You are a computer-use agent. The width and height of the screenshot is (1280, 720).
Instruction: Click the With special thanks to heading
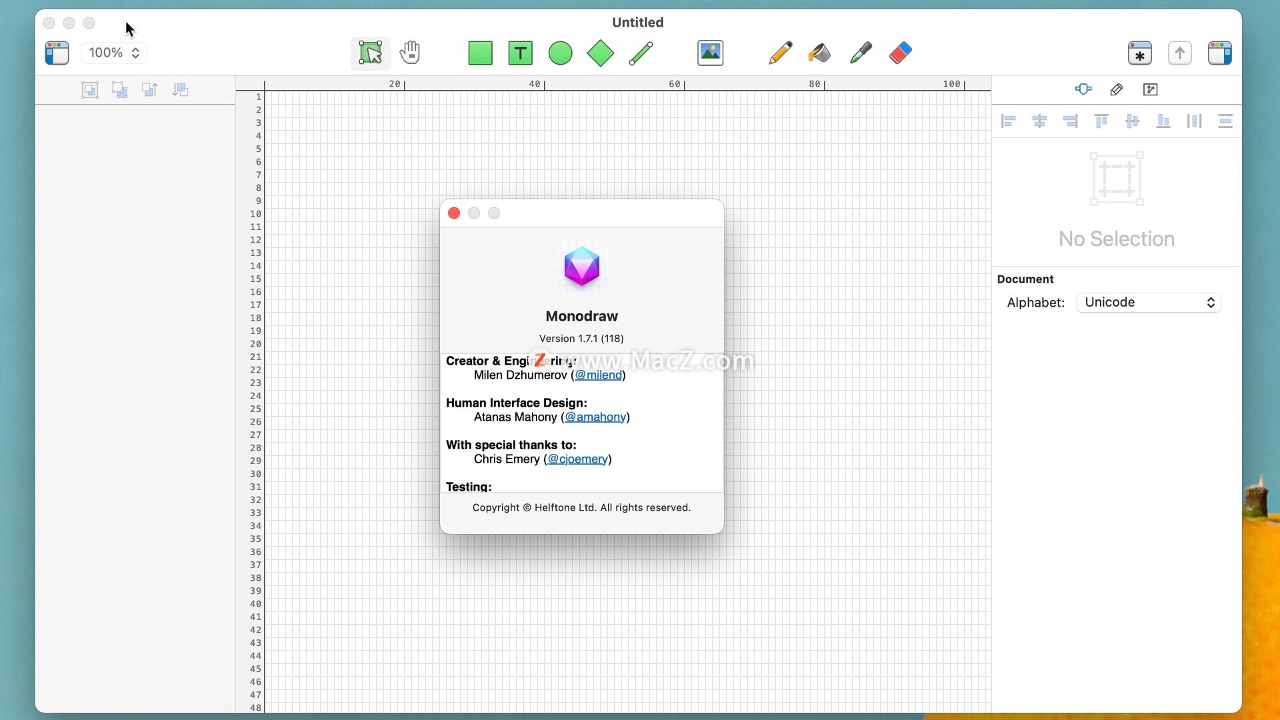click(x=511, y=445)
